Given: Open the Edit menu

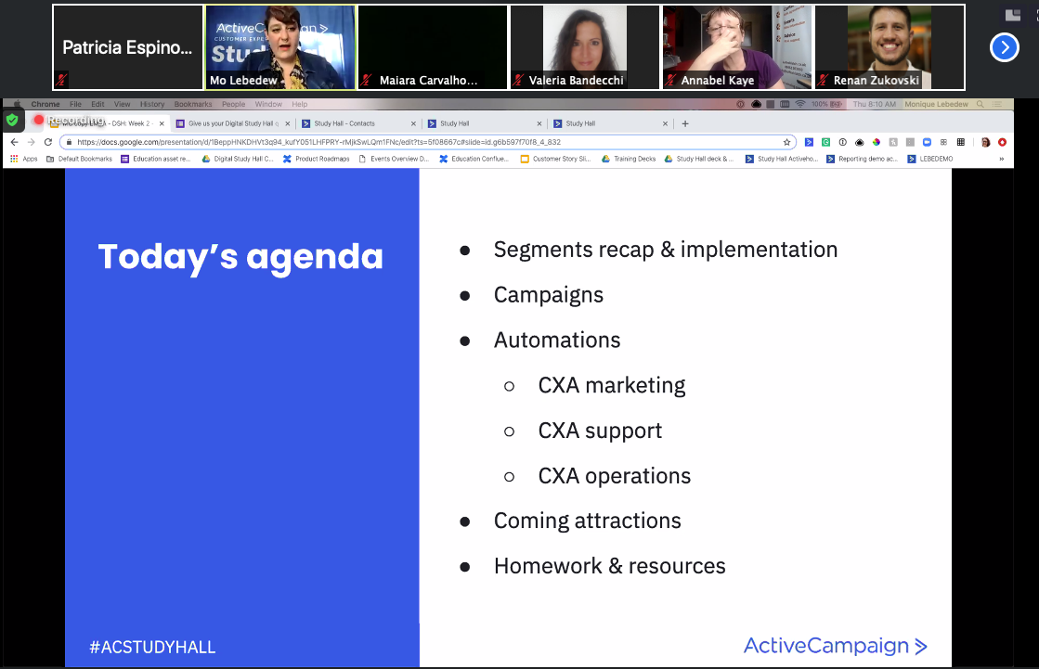Looking at the screenshot, I should (97, 104).
